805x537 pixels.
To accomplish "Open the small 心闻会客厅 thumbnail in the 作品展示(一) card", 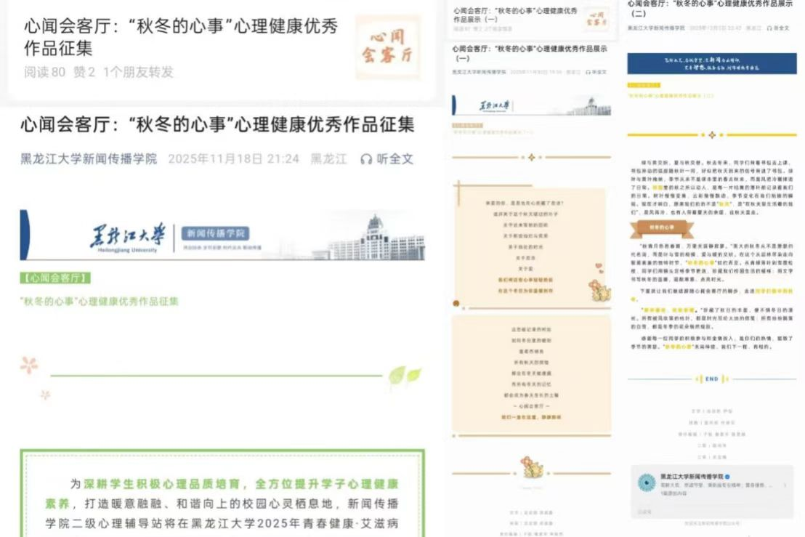I will click(x=596, y=20).
